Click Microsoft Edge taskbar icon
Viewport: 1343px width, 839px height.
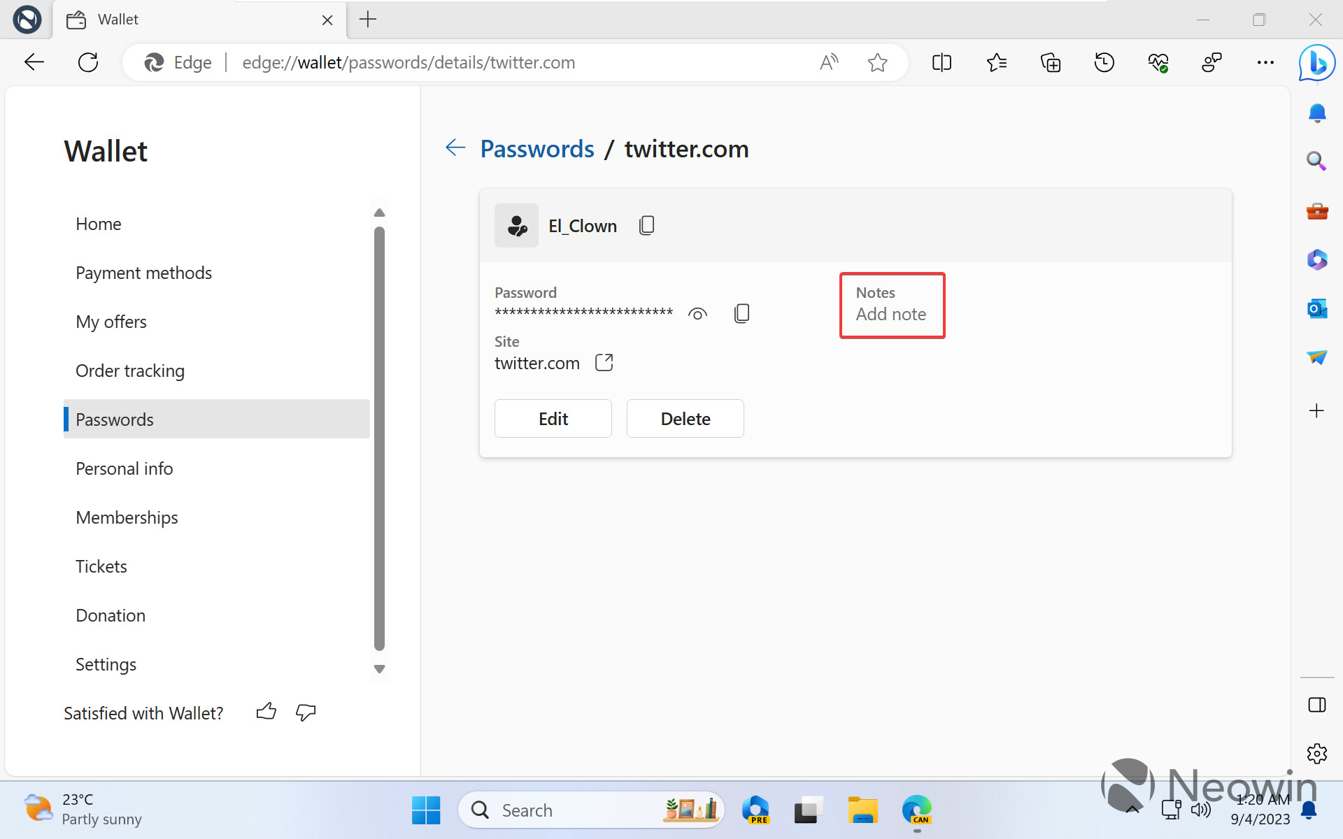pyautogui.click(x=916, y=809)
